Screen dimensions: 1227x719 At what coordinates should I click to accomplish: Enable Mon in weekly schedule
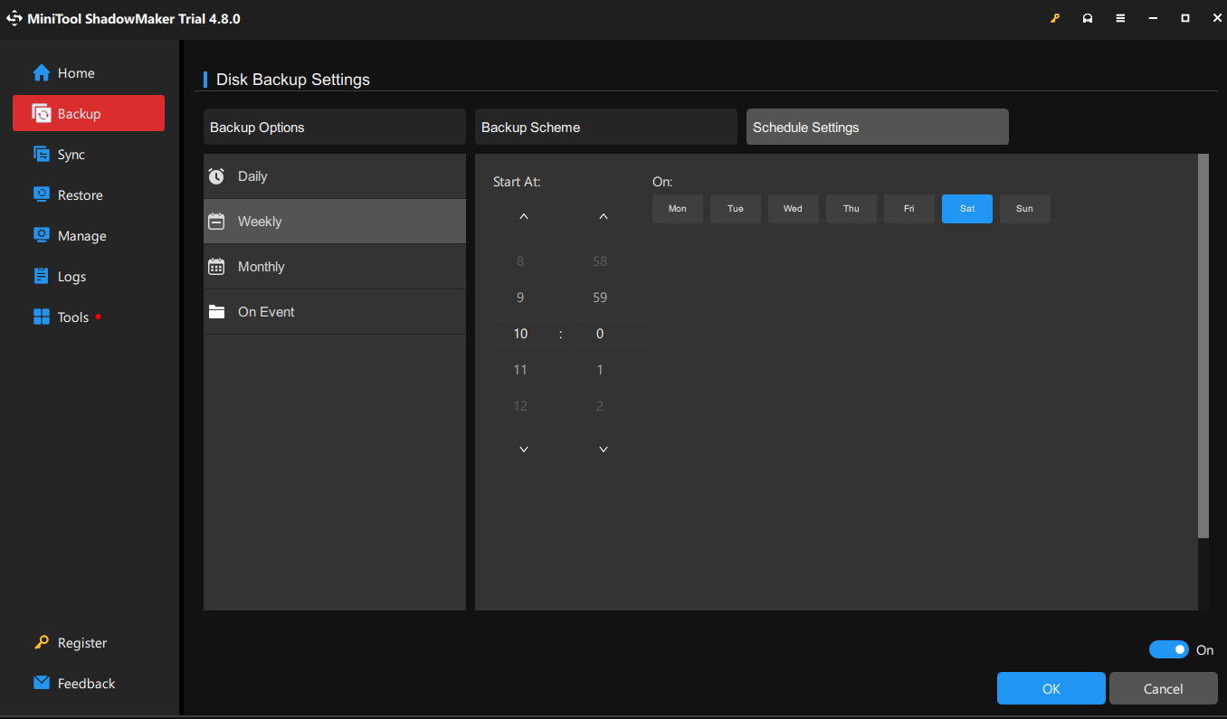tap(677, 209)
